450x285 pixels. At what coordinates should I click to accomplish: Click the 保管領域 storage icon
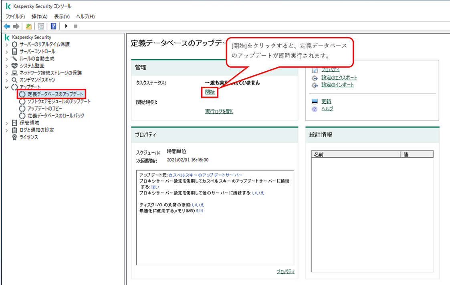click(x=14, y=123)
